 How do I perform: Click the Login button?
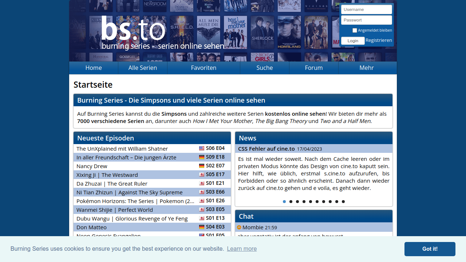click(x=353, y=41)
